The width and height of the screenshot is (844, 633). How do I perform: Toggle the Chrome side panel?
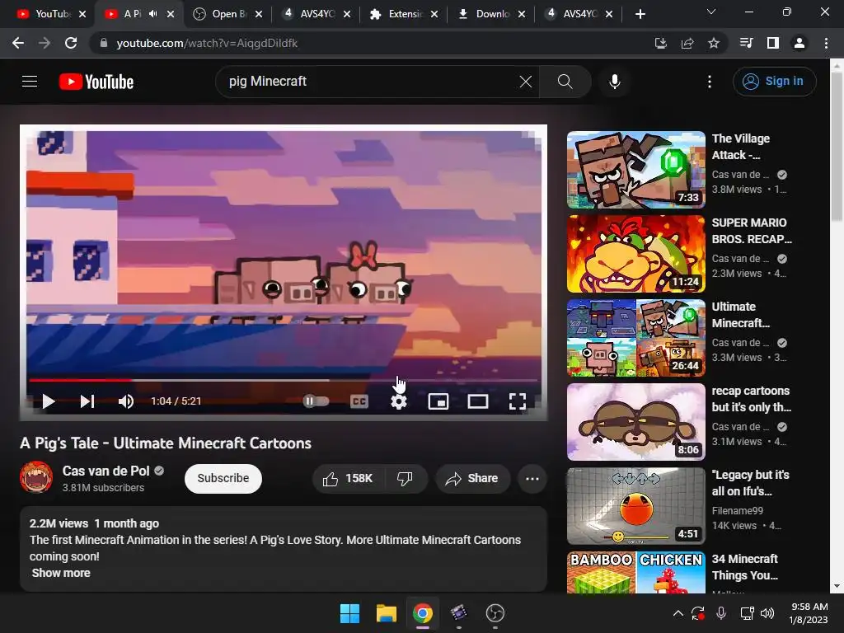[773, 43]
